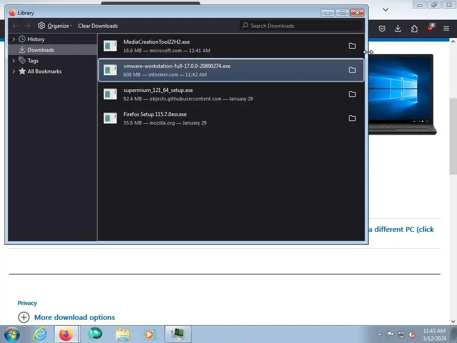The image size is (457, 343).
Task: Select the MediaCreationTool22H2.exe filename
Action: click(157, 42)
